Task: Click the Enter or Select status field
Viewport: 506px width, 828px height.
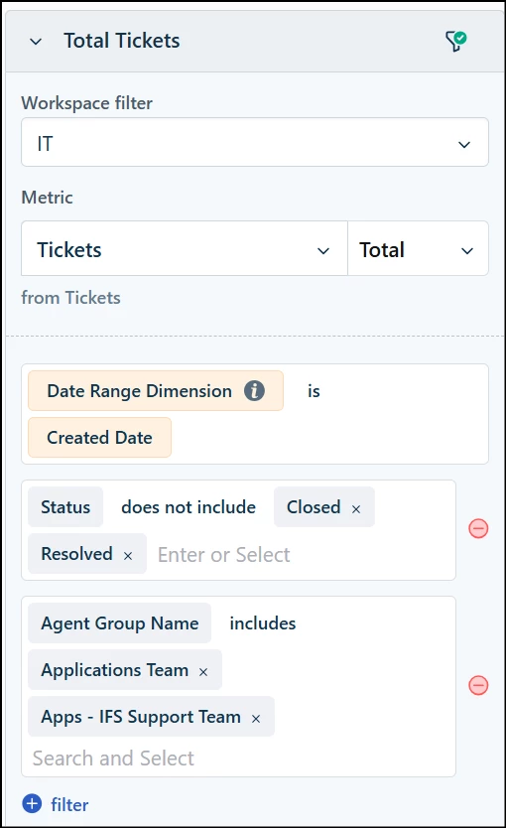Action: 223,554
